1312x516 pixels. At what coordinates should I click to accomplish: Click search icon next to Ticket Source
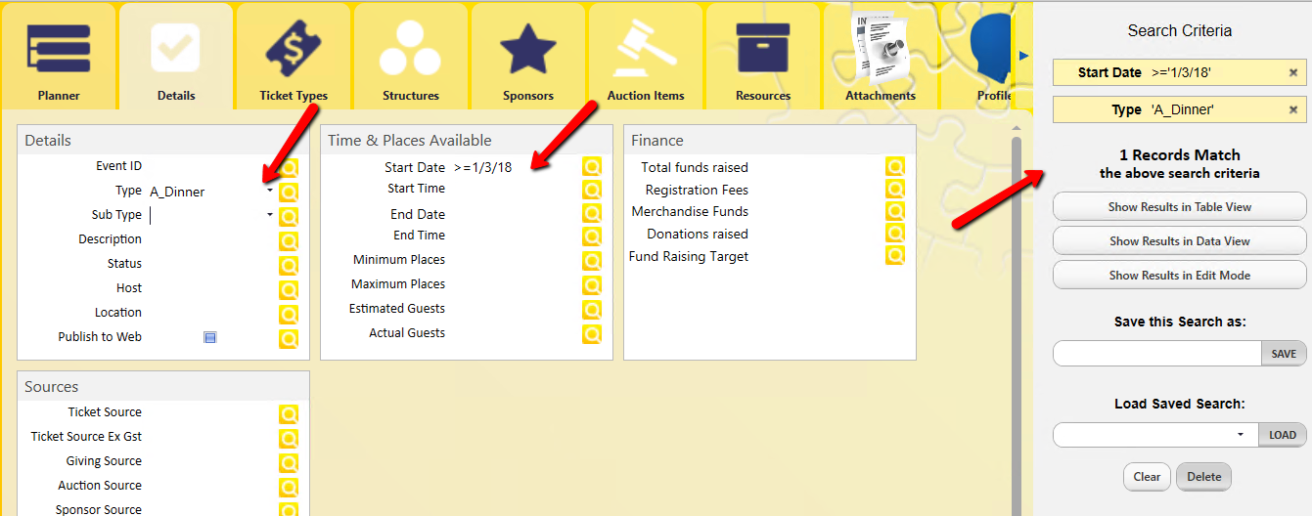289,413
